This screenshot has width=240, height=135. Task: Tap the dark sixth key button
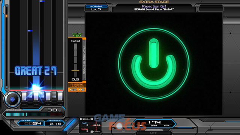(x=54, y=95)
